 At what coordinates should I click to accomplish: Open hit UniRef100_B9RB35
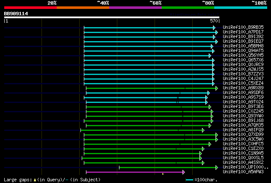[243, 28]
